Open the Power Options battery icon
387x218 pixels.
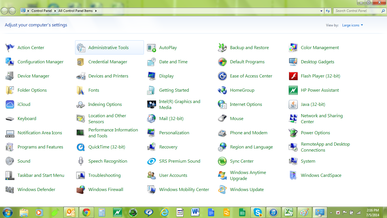[293, 133]
